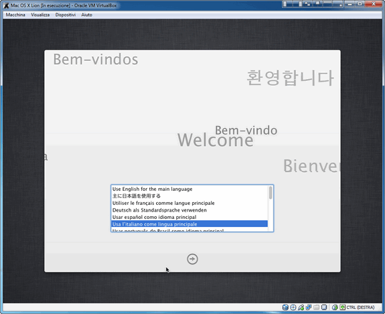
Task: Click the host key green arrow icon
Action: (x=343, y=307)
